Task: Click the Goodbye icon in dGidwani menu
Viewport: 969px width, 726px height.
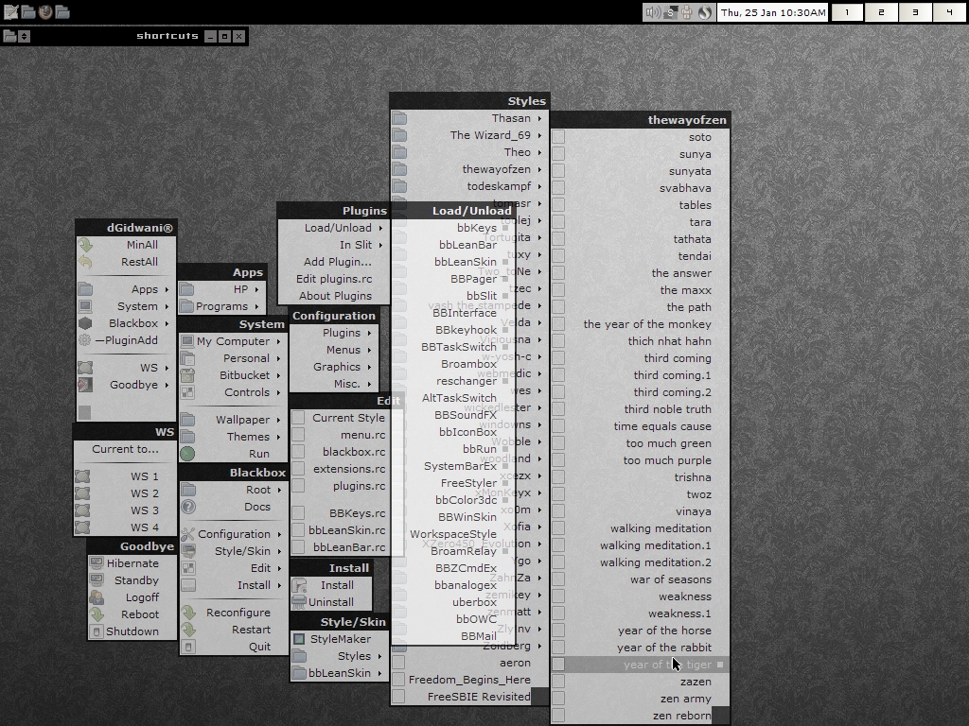Action: click(85, 385)
